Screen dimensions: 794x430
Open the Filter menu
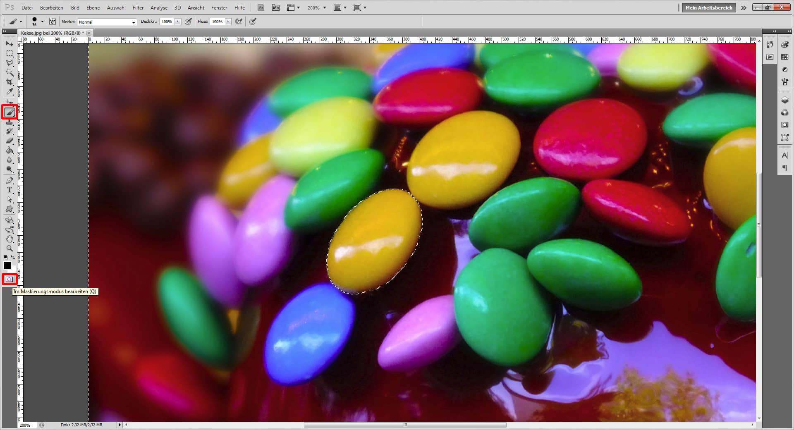[x=138, y=7]
